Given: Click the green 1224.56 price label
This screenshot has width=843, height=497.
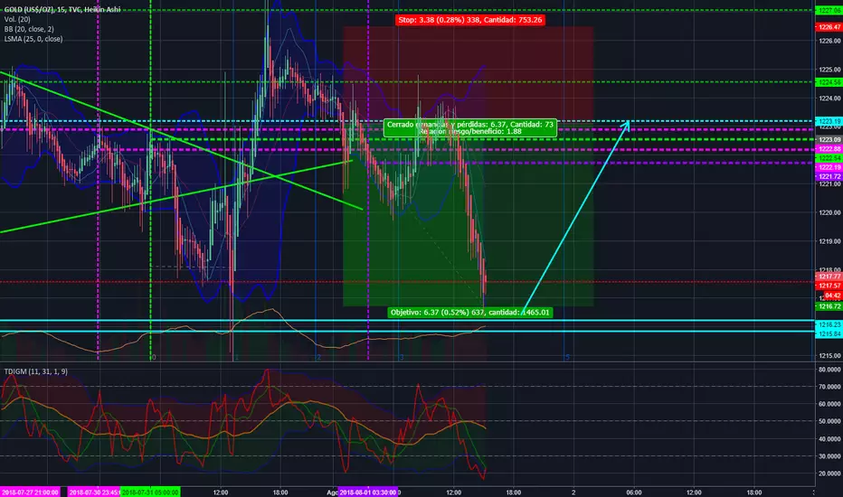Looking at the screenshot, I should point(829,82).
